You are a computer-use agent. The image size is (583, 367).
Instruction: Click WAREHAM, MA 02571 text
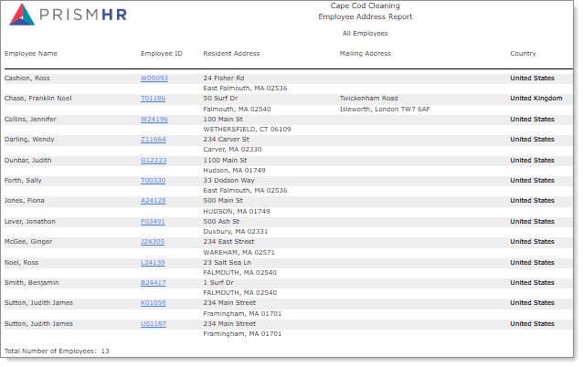(x=239, y=253)
